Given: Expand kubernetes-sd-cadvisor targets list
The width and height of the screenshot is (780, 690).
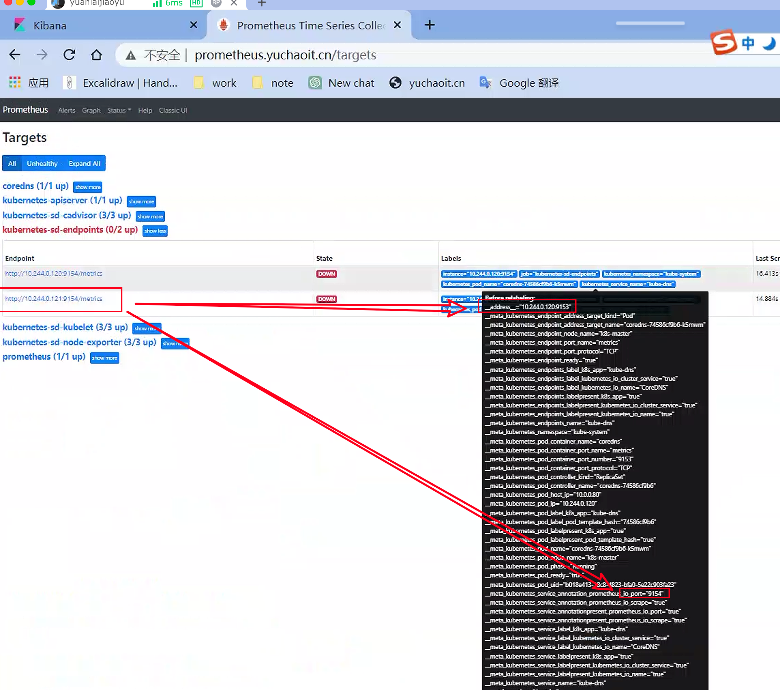Looking at the screenshot, I should pos(150,217).
